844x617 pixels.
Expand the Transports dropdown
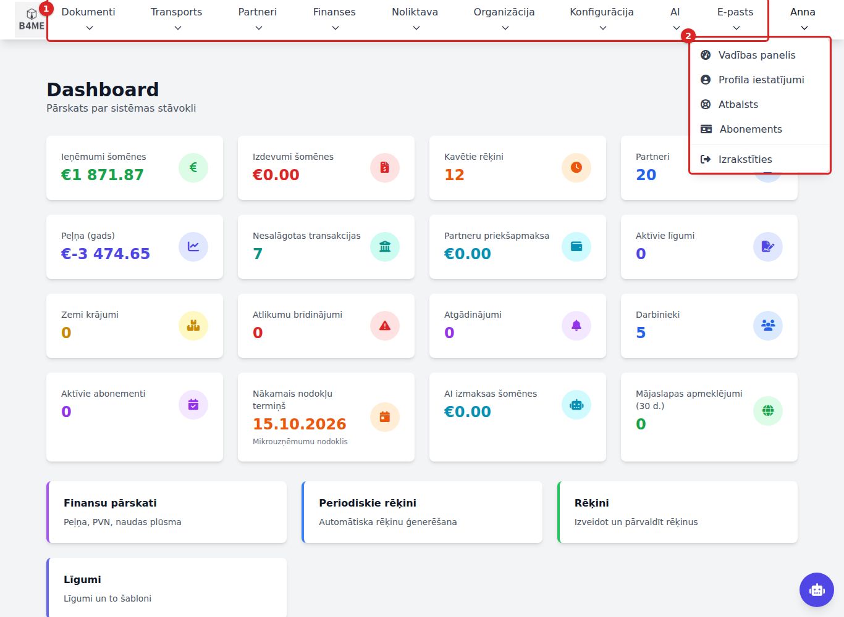(x=177, y=19)
